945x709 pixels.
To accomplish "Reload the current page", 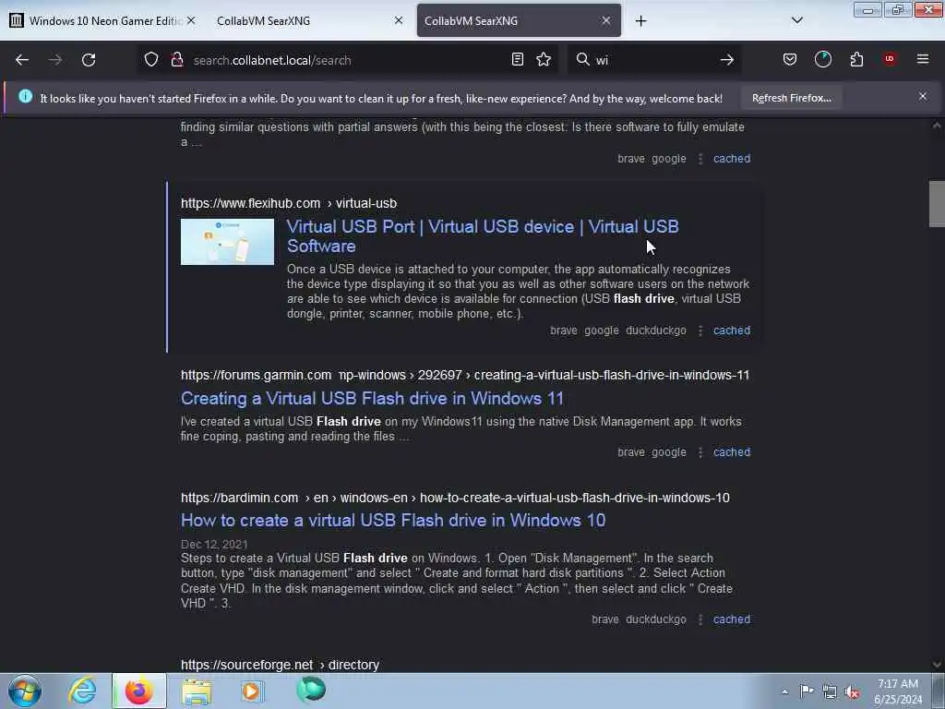I will pos(89,60).
